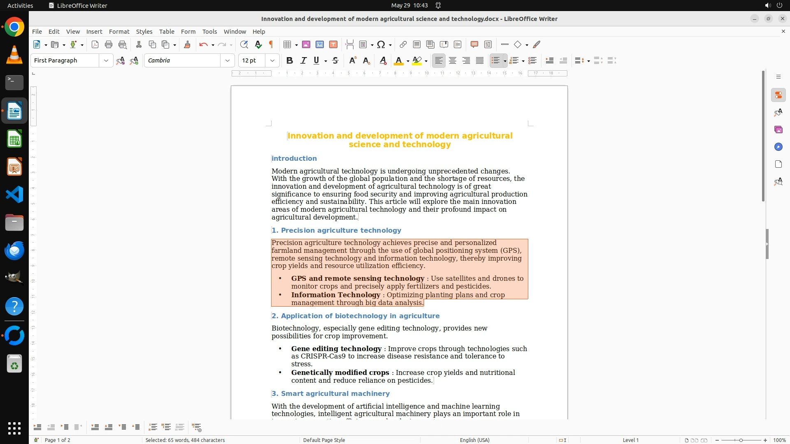
Task: Open the Format menu
Action: point(119,31)
